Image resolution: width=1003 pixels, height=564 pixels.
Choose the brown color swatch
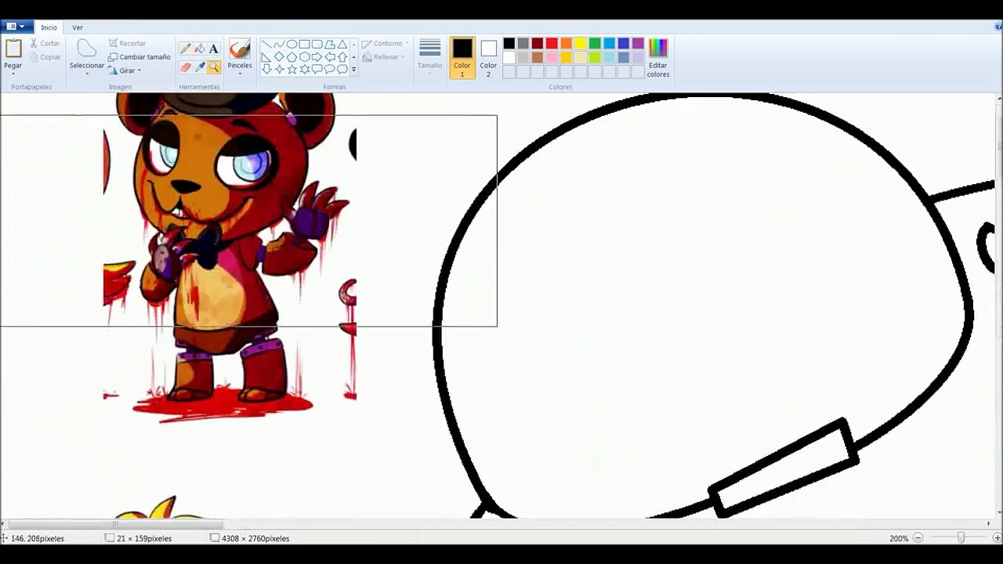pos(538,57)
